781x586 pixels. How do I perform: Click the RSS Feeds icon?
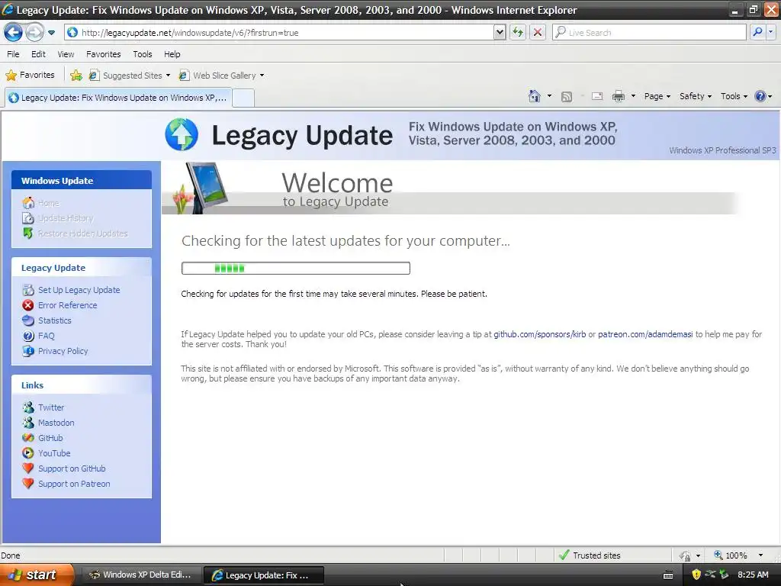pyautogui.click(x=567, y=97)
